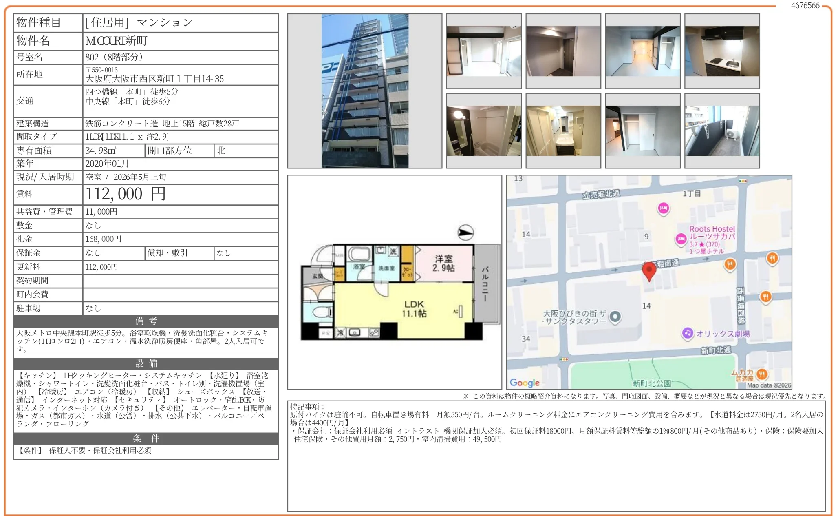
Task: Open the bathroom photo thumbnail
Action: pyautogui.click(x=483, y=130)
